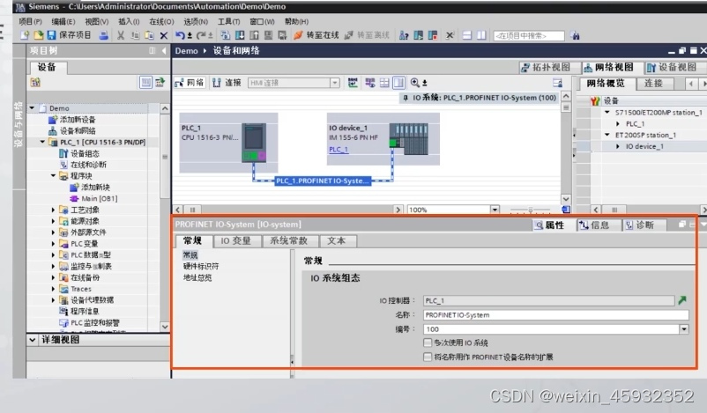The image size is (707, 413).
Task: Open the 项目(P) menu
Action: (30, 21)
